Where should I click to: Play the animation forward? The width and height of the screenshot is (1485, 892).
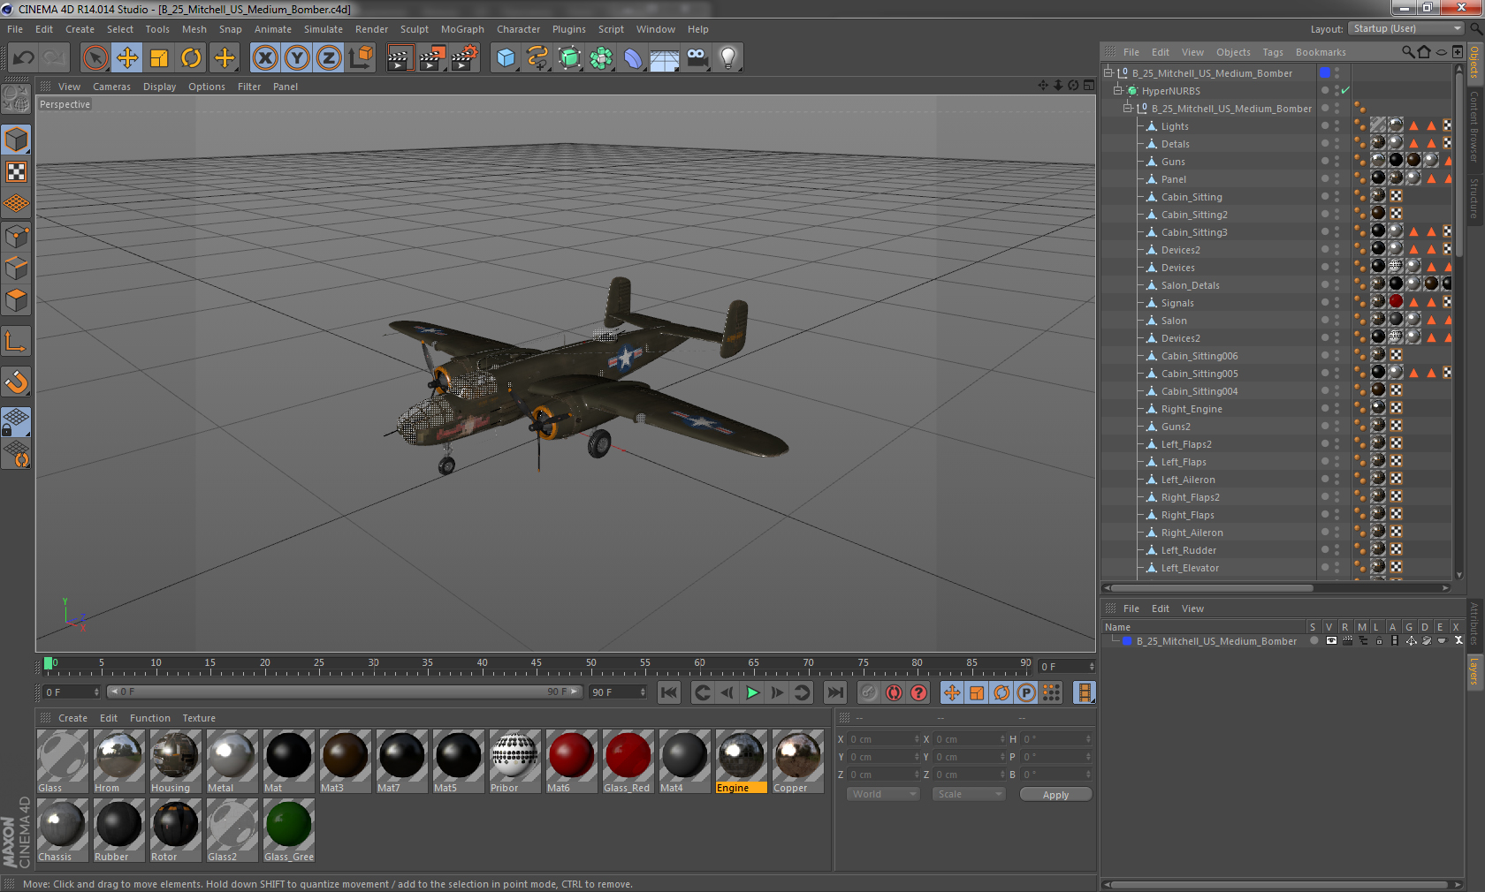pos(752,692)
